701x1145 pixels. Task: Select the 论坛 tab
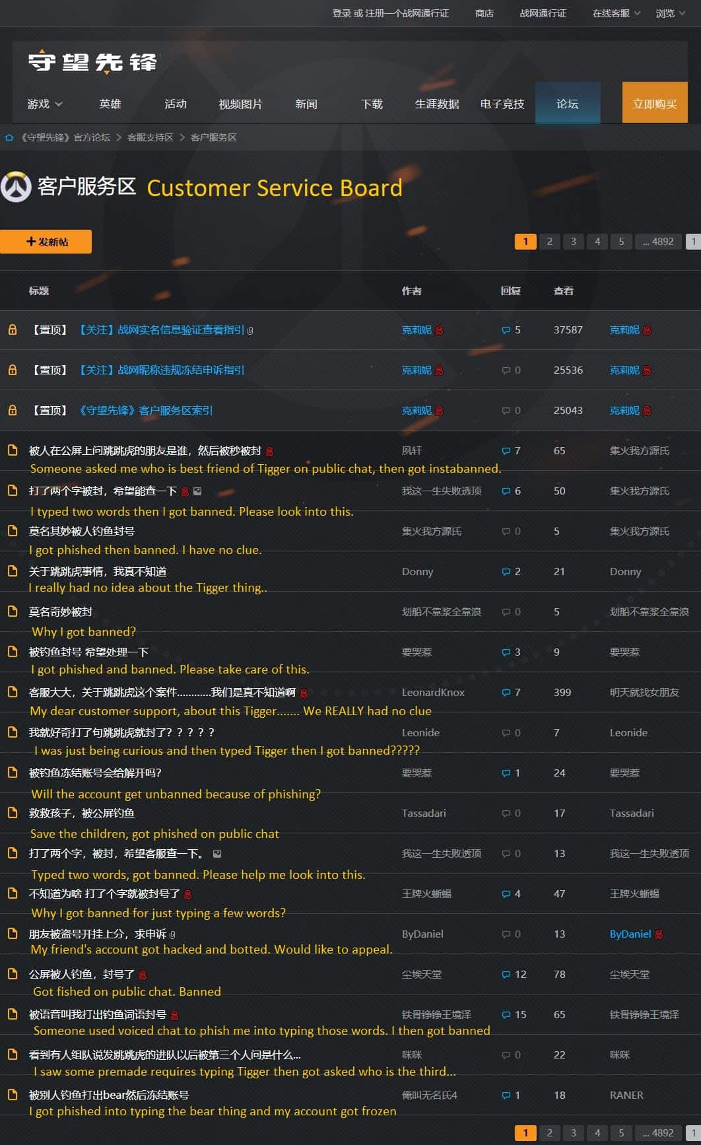568,103
